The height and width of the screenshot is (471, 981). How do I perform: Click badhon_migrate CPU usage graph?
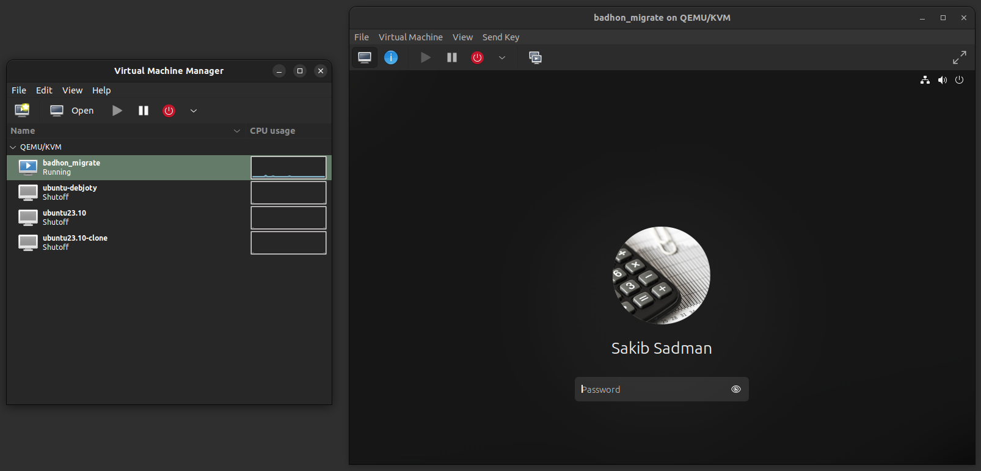click(x=288, y=167)
